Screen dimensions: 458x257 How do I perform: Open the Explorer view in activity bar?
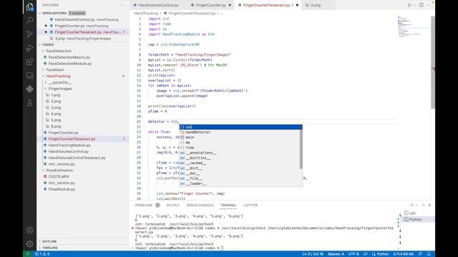[29, 6]
